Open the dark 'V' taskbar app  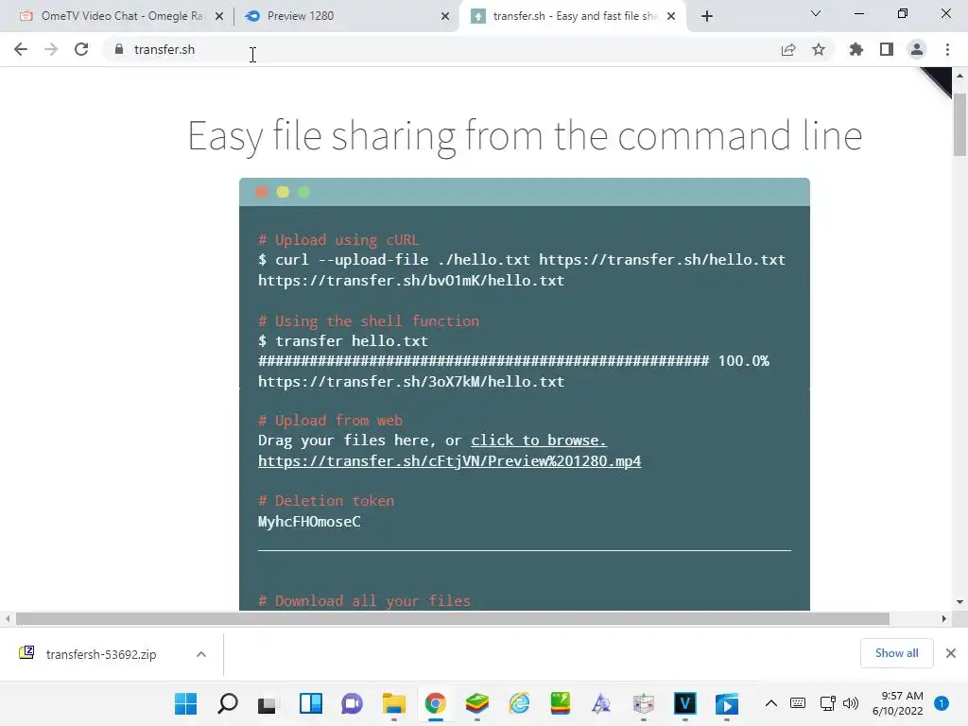point(685,703)
